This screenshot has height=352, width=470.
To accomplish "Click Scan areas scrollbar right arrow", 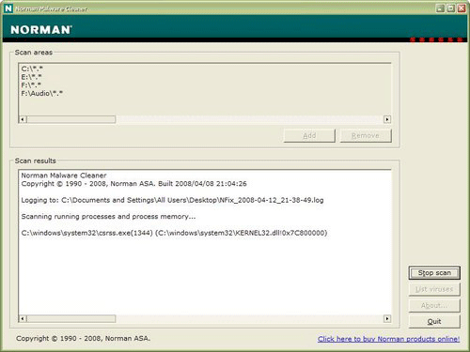I will tap(387, 119).
